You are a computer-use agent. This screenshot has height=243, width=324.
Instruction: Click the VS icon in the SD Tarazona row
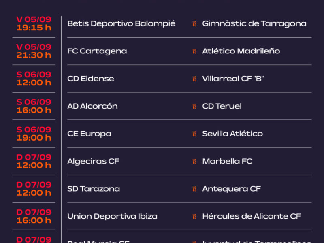pos(194,189)
